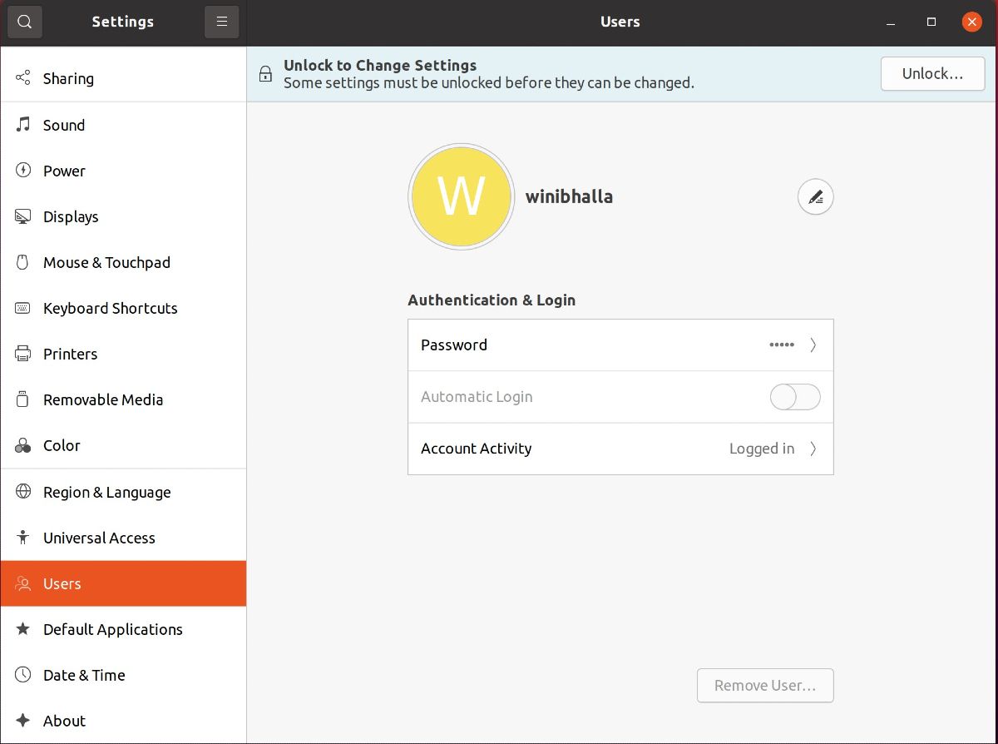
Task: Expand the Password row chevron
Action: pos(813,345)
